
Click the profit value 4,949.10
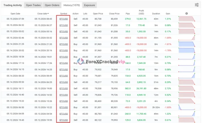pos(141,95)
